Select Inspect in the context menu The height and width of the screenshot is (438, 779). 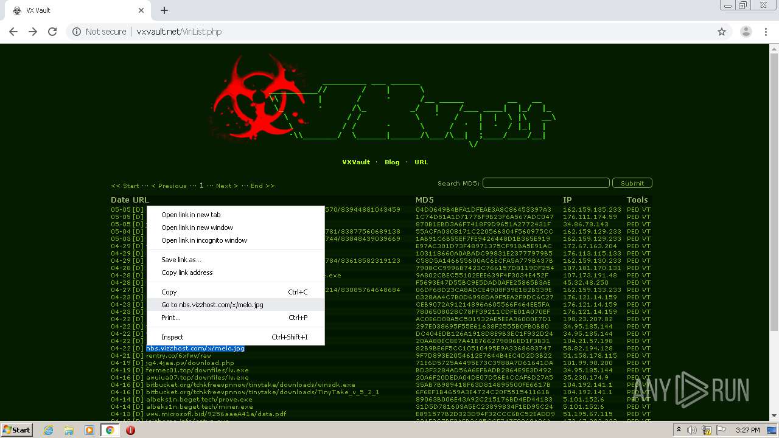tap(236, 337)
